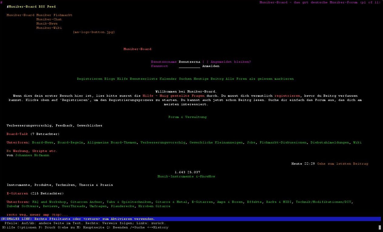The image size is (383, 232).
Task: Open Gewerbliche Kleinanzeigen subforum
Action: [216, 143]
